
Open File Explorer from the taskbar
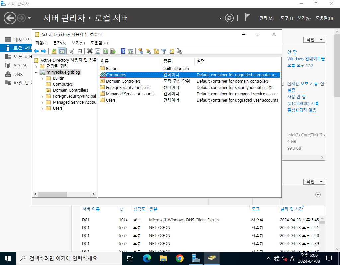(x=163, y=258)
